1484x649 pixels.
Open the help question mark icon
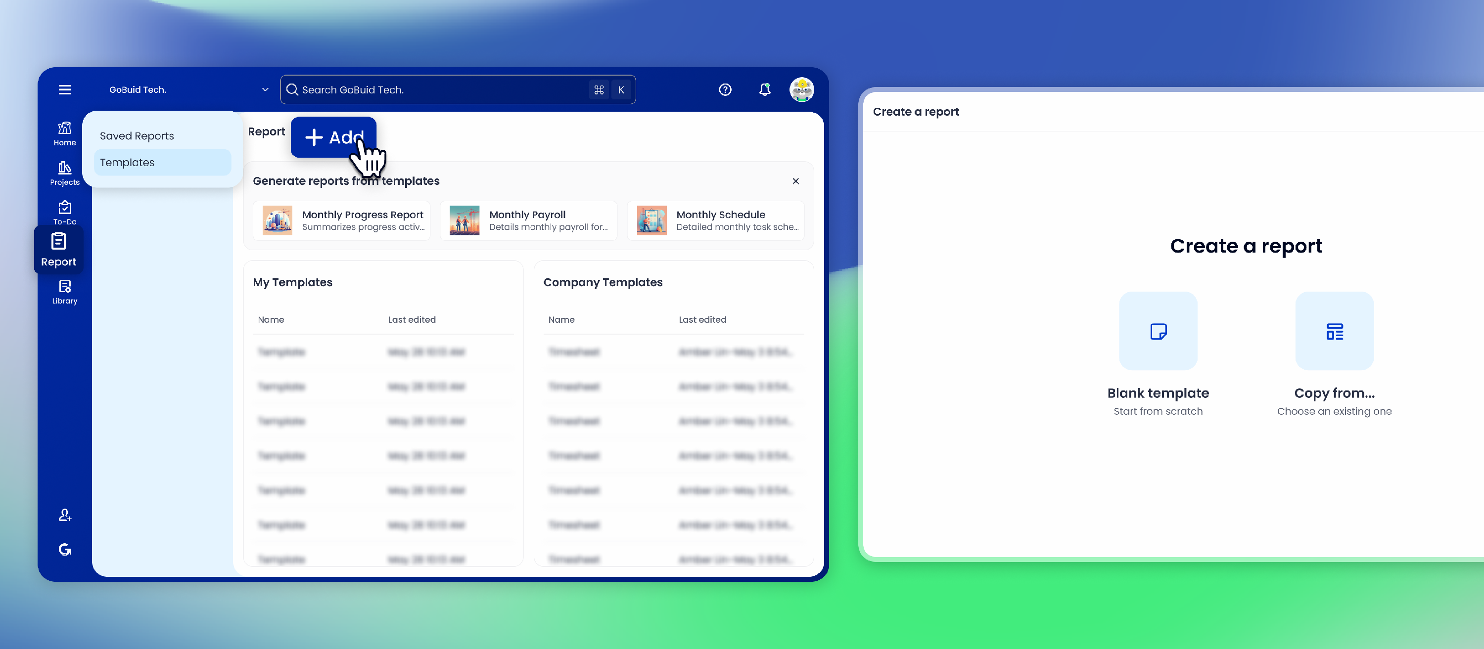pyautogui.click(x=725, y=90)
